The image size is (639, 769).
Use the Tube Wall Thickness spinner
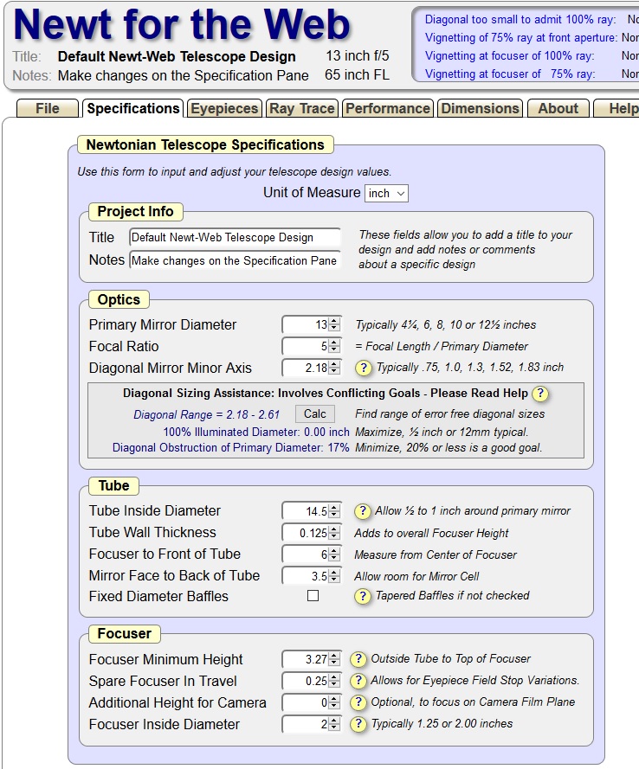coord(334,533)
